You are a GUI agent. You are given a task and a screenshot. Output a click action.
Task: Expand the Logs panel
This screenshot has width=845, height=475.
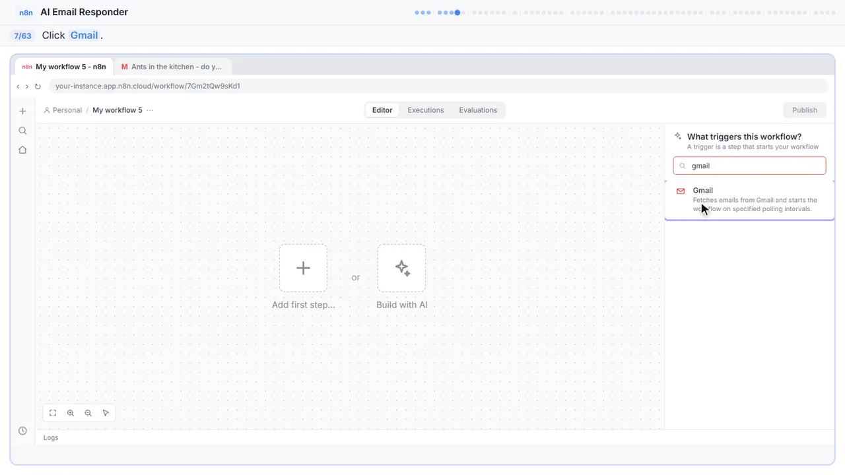coord(51,437)
